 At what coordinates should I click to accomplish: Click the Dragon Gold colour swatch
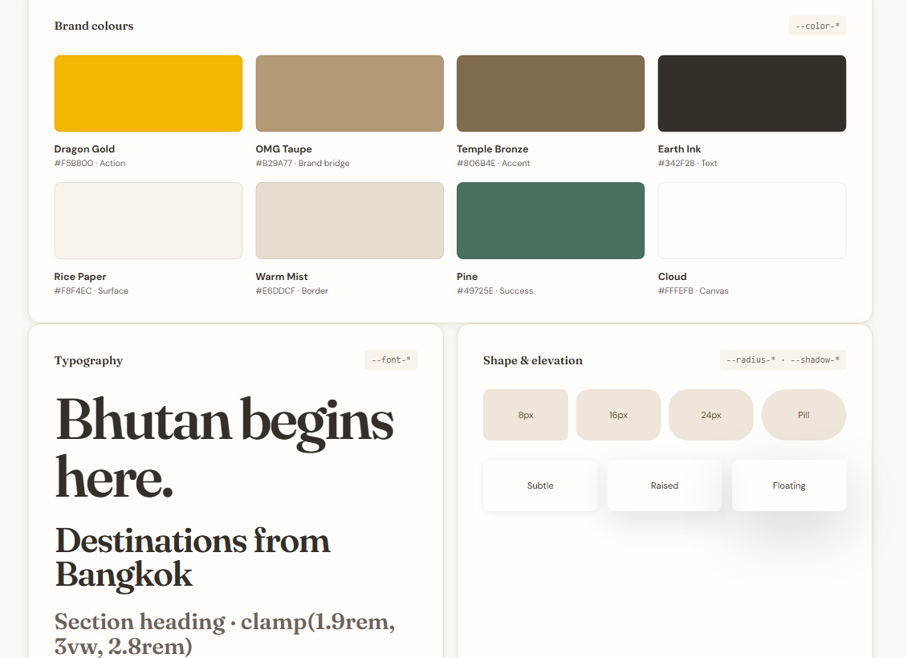(148, 93)
